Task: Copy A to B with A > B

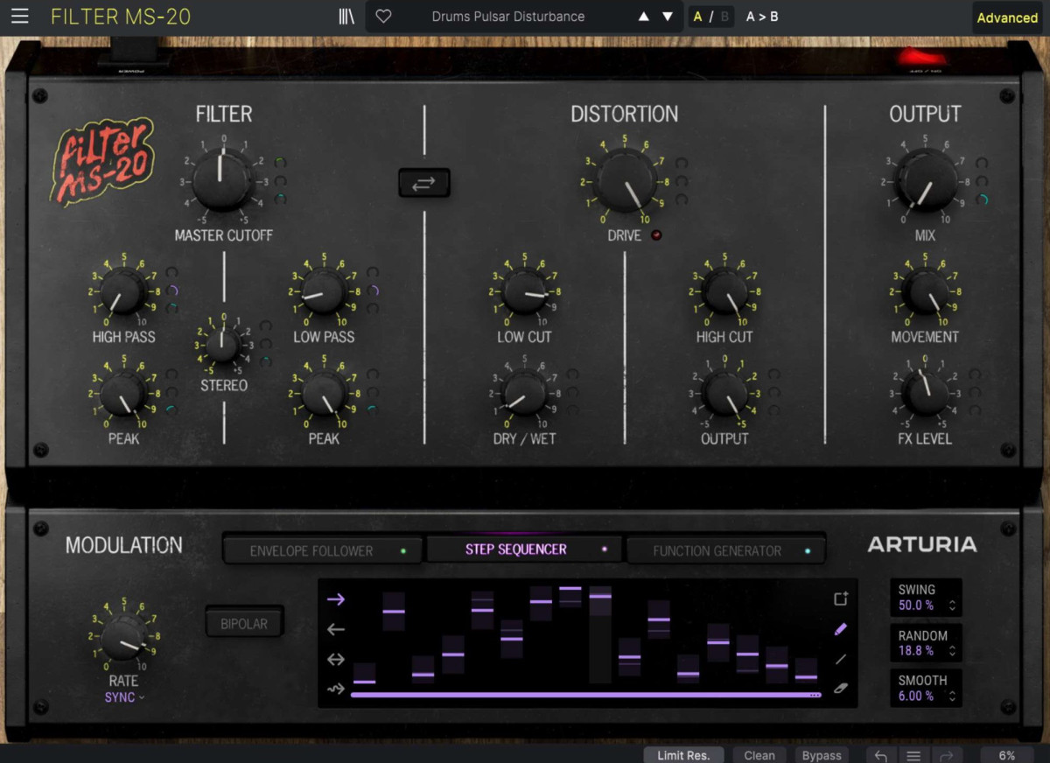Action: pos(762,17)
